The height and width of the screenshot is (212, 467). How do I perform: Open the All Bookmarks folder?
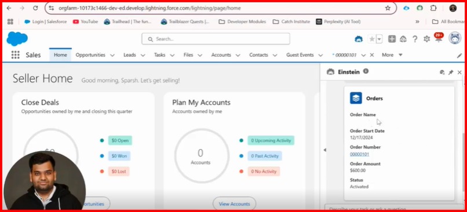[x=448, y=21]
